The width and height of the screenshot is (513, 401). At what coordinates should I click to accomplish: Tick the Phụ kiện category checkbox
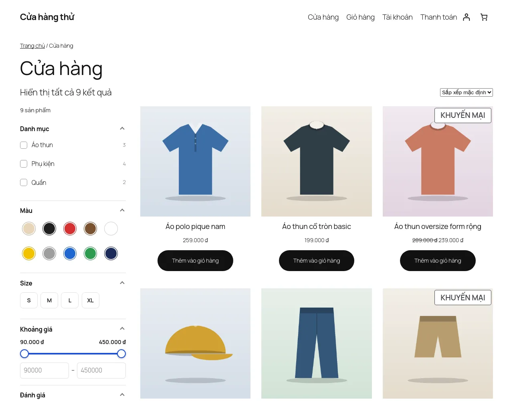[24, 164]
